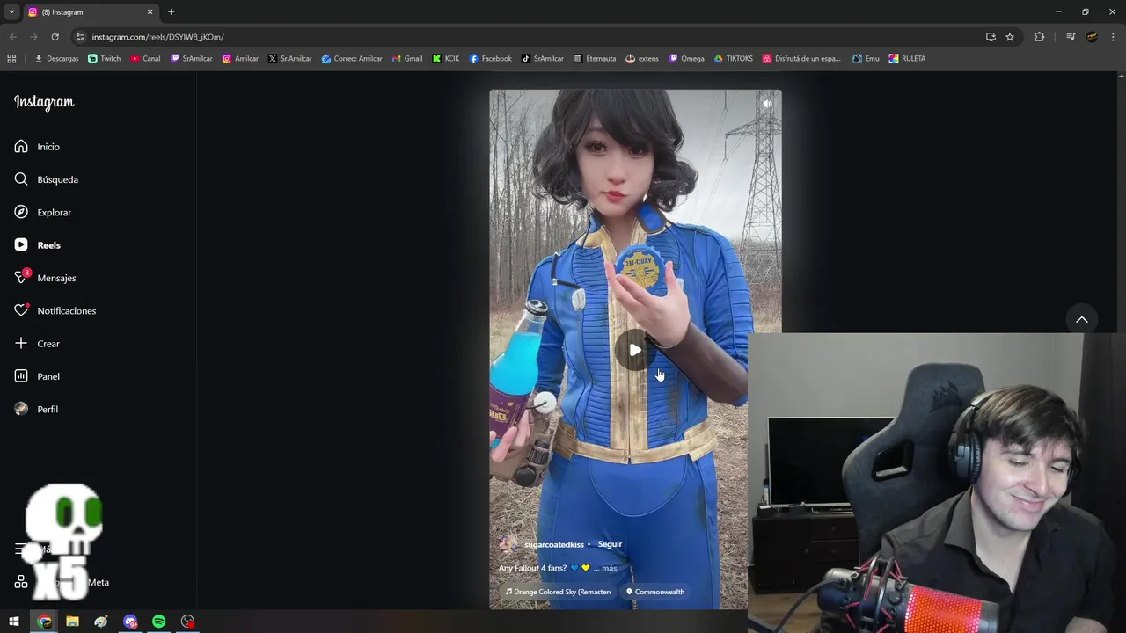Open Búsqueda in the sidebar
This screenshot has height=633, width=1126.
(46, 179)
